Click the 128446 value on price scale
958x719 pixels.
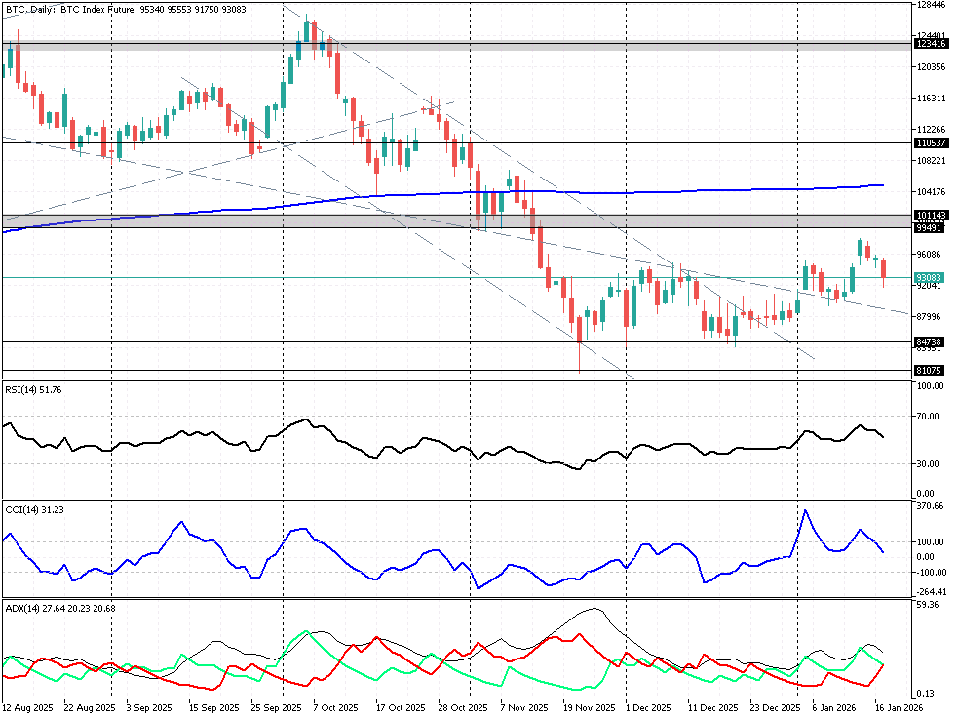coord(931,5)
